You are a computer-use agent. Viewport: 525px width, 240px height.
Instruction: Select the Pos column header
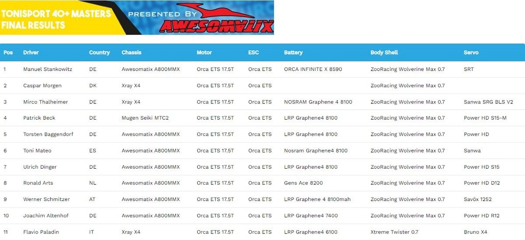point(8,53)
